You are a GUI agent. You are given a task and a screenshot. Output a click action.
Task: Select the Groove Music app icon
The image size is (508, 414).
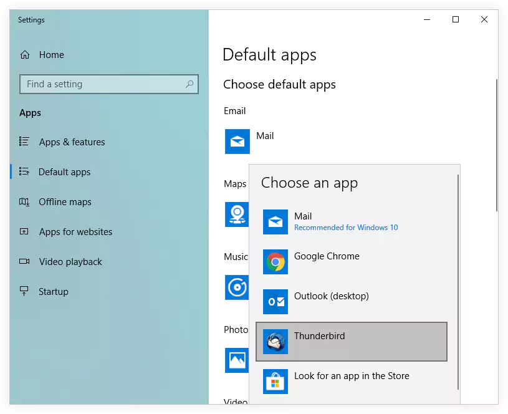[237, 287]
